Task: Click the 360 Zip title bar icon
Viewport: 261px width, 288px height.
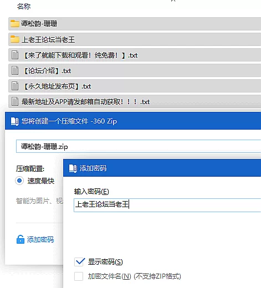Action: [x=15, y=121]
